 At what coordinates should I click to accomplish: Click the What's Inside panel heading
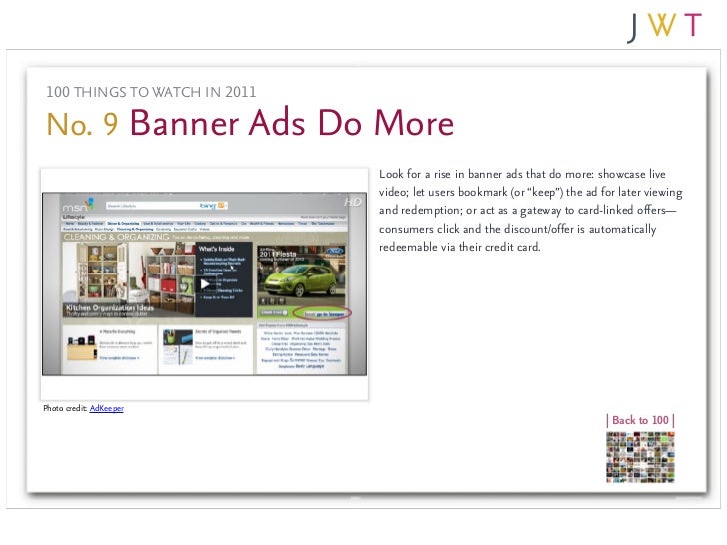(x=216, y=249)
